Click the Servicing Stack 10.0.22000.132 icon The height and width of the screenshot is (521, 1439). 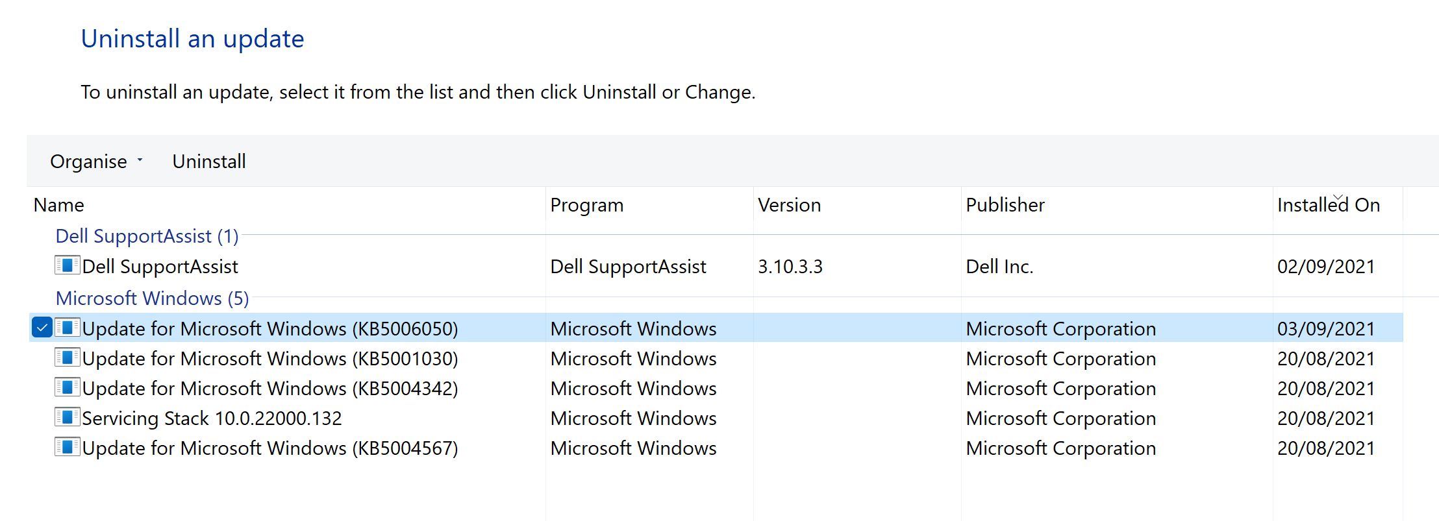pyautogui.click(x=67, y=417)
